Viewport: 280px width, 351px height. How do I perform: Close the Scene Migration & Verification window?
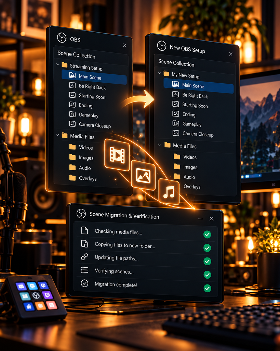coord(211,219)
